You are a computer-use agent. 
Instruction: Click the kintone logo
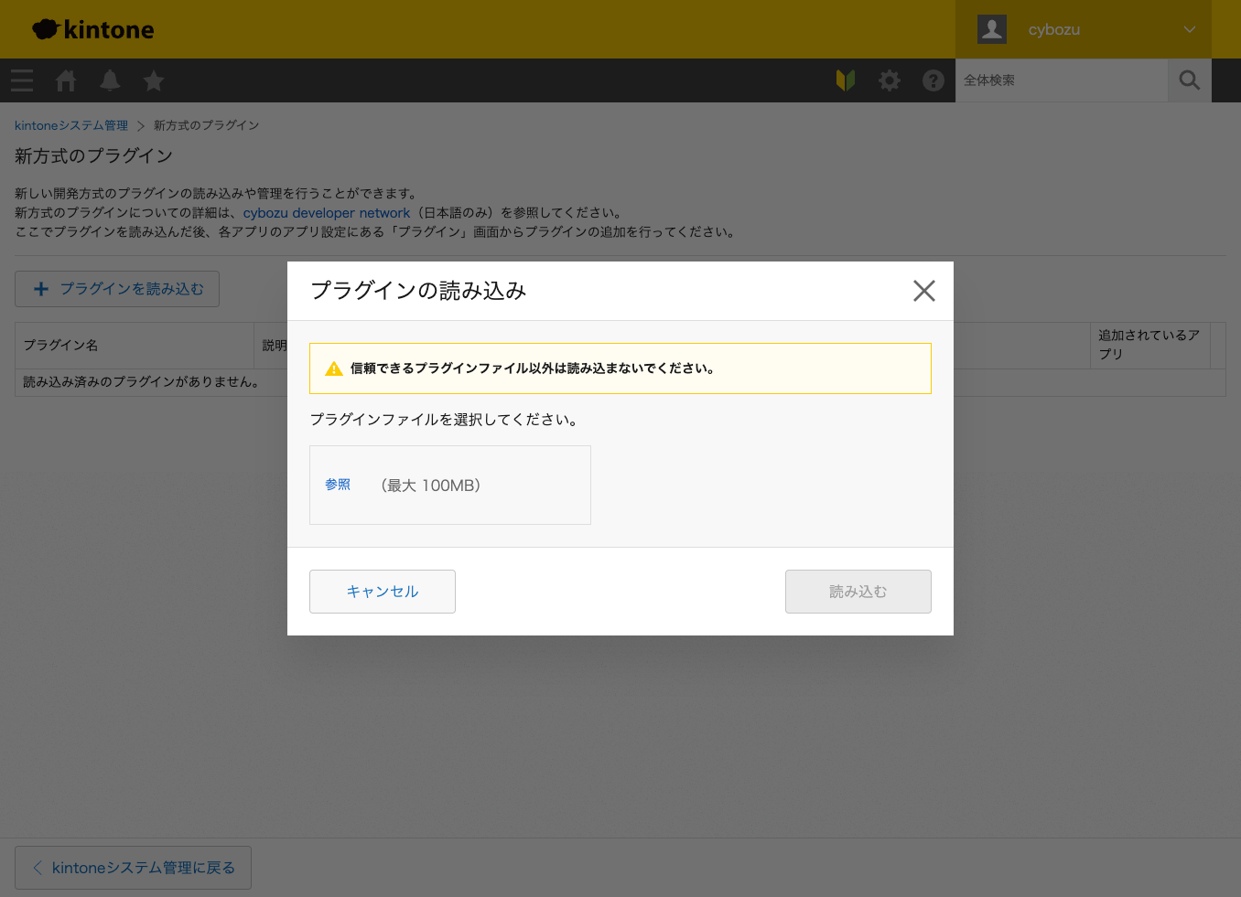(x=93, y=29)
